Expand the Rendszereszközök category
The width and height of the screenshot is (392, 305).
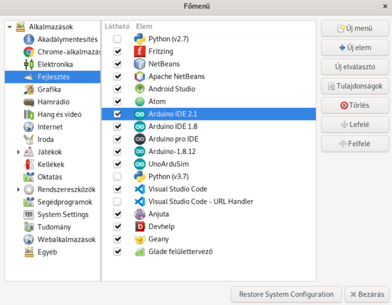click(x=18, y=189)
